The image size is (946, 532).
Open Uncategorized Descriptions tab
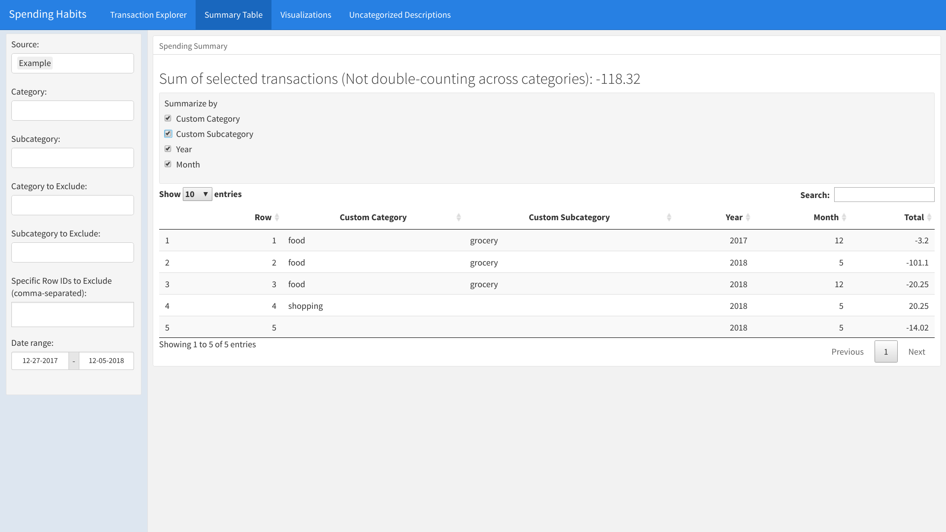point(400,15)
